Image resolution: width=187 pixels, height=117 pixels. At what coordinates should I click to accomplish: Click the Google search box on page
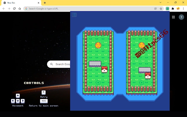pyautogui.click(x=59, y=64)
